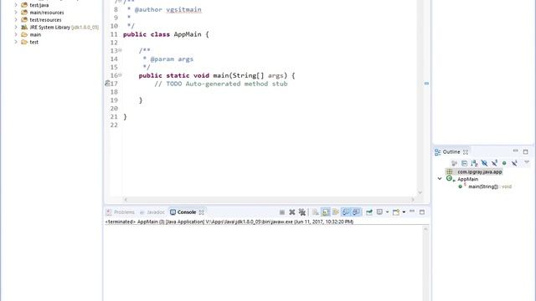Click the Display Selected Console icon
Image resolution: width=536 pixels, height=301 pixels.
pyautogui.click(x=379, y=212)
